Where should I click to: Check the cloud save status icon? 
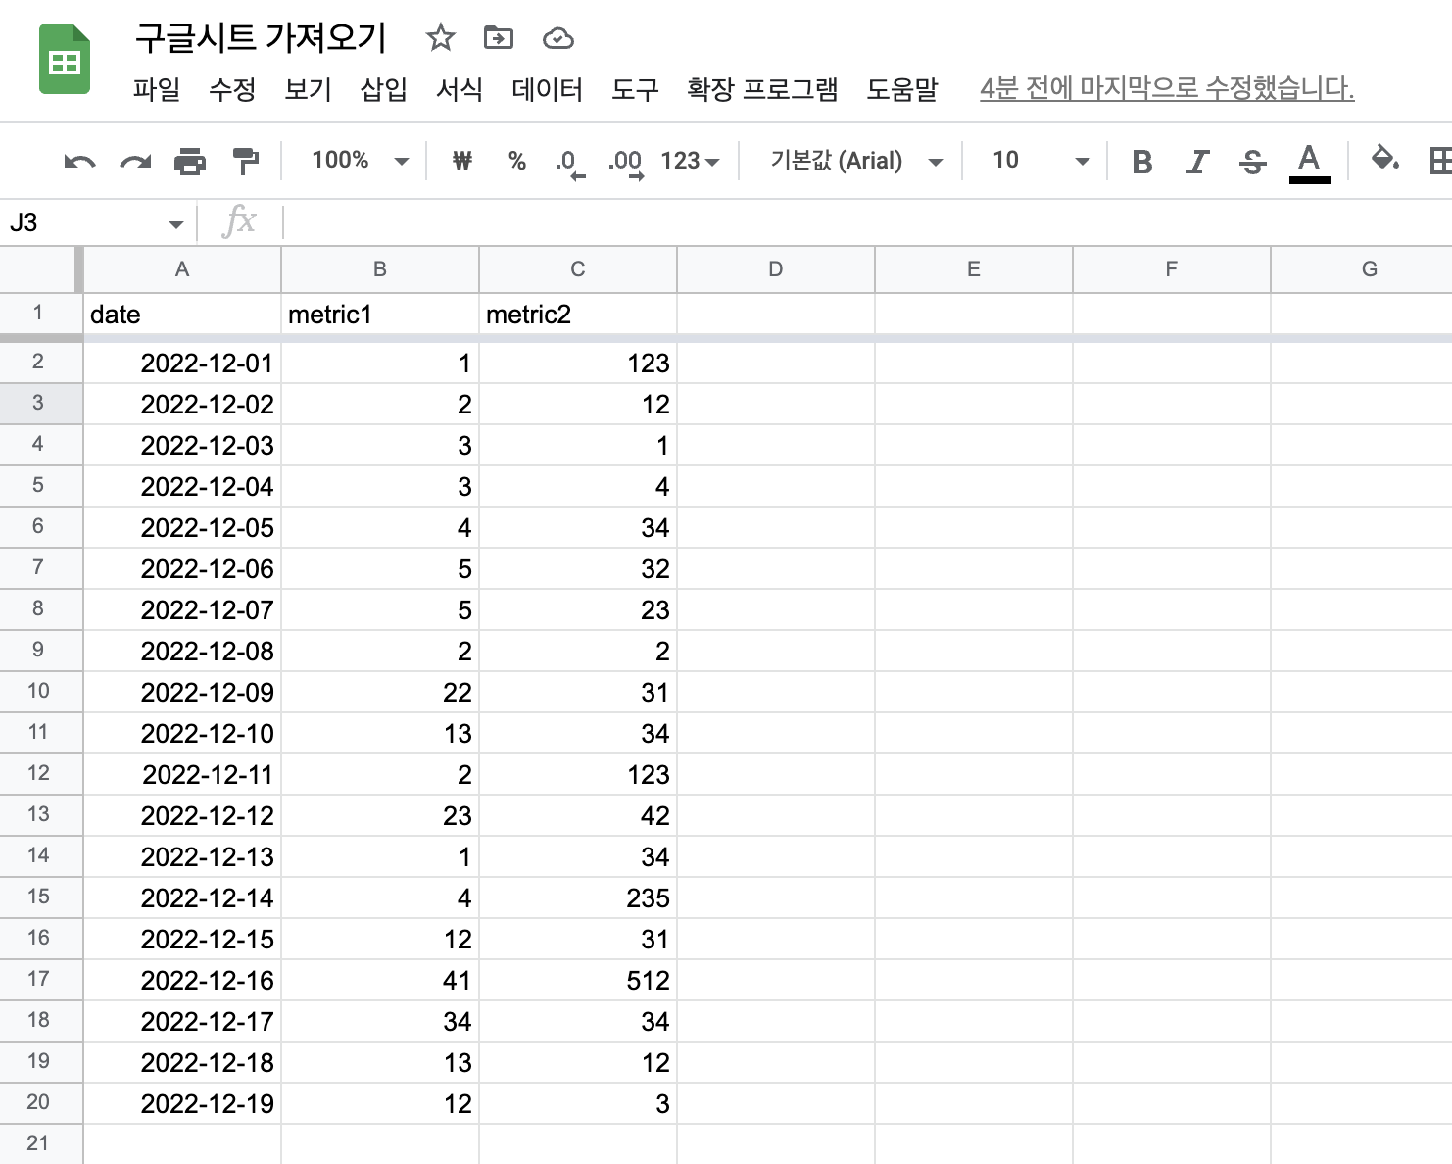click(557, 38)
